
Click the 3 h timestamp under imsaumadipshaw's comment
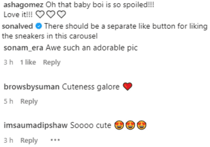[x=9, y=140]
